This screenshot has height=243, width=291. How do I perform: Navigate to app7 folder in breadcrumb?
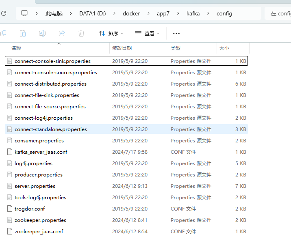[x=163, y=13]
